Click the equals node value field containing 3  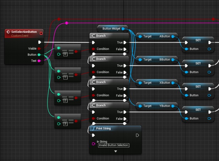65,124
